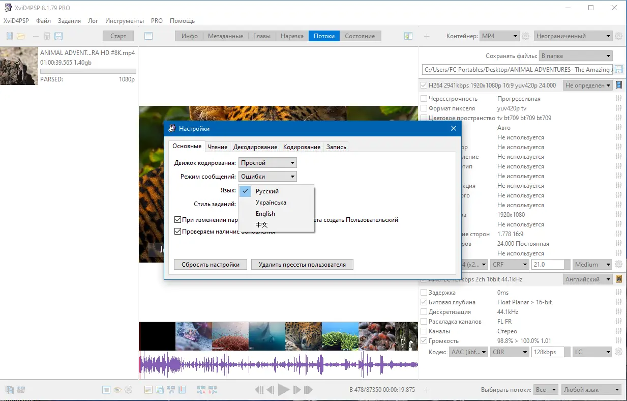Select English from the language list

tap(265, 214)
